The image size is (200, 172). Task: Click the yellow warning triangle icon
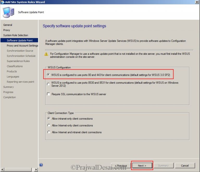46,54
